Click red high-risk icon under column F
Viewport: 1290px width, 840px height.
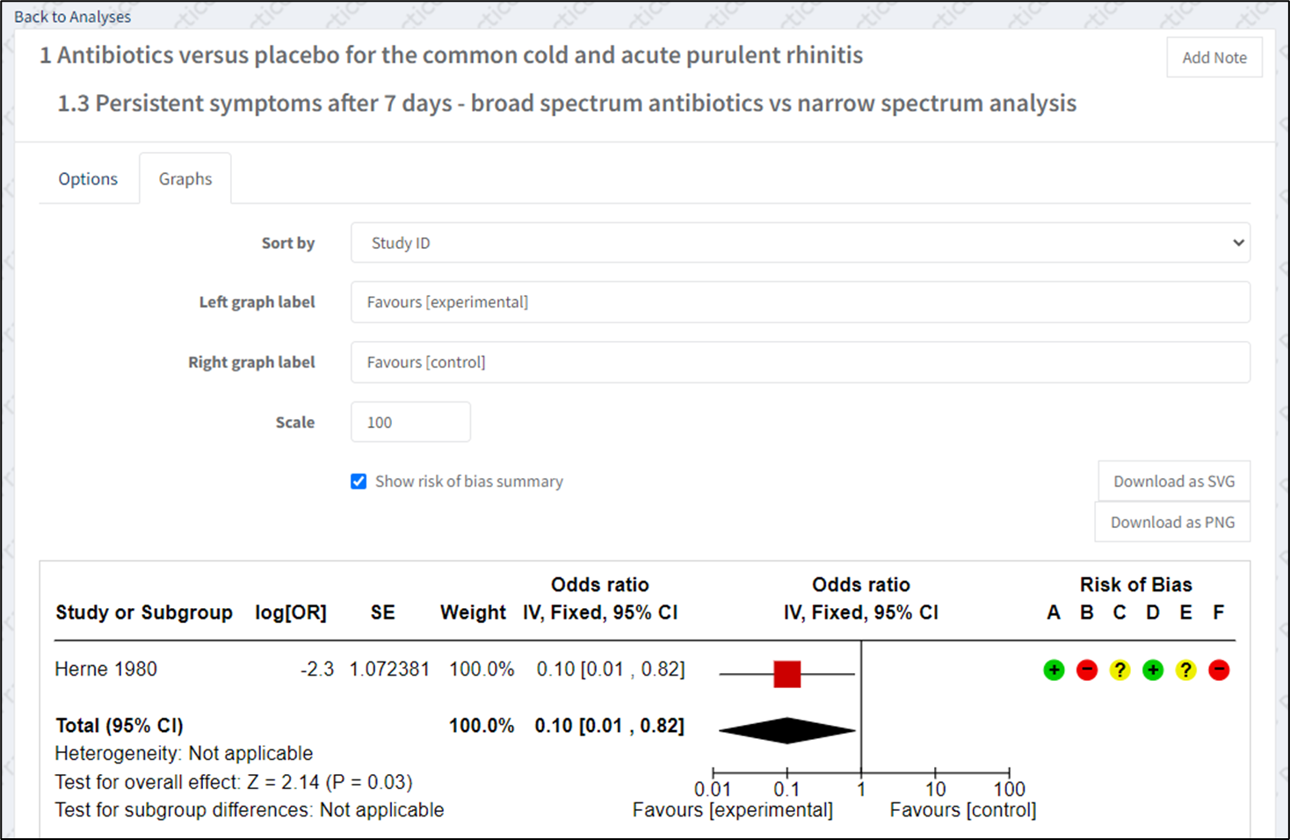[x=1219, y=670]
